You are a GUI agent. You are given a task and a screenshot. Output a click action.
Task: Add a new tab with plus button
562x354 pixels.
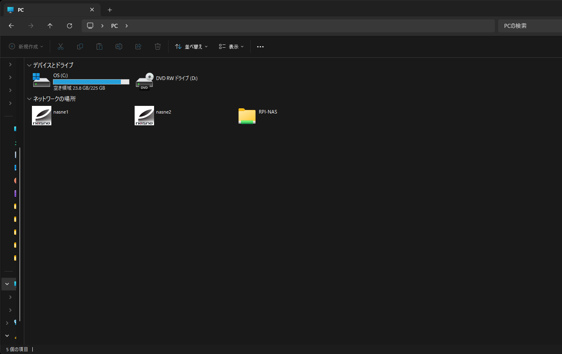pyautogui.click(x=110, y=10)
